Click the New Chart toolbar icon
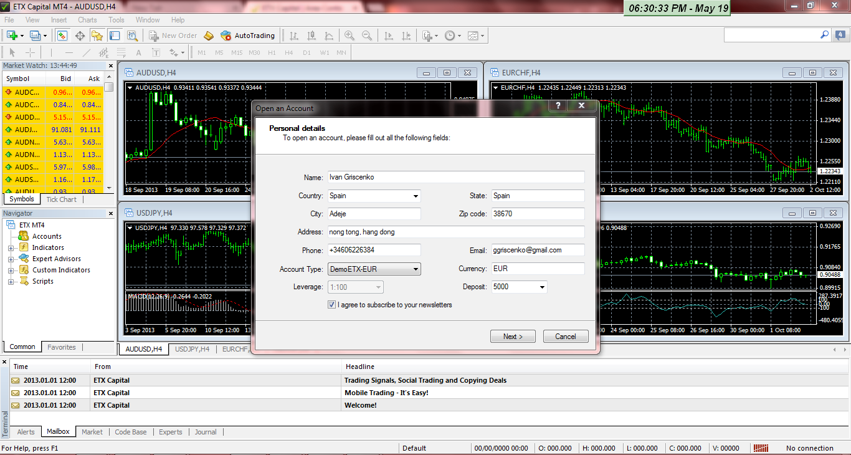Image resolution: width=851 pixels, height=455 pixels. [x=12, y=36]
